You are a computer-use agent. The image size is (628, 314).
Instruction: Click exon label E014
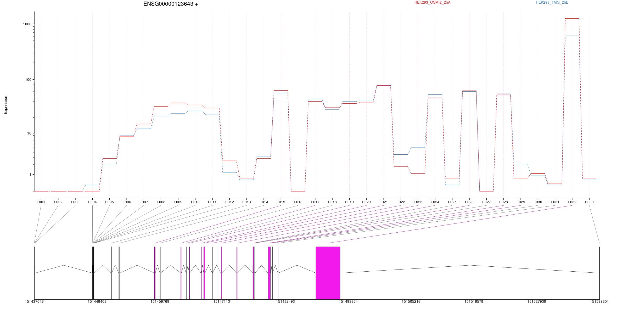(264, 202)
